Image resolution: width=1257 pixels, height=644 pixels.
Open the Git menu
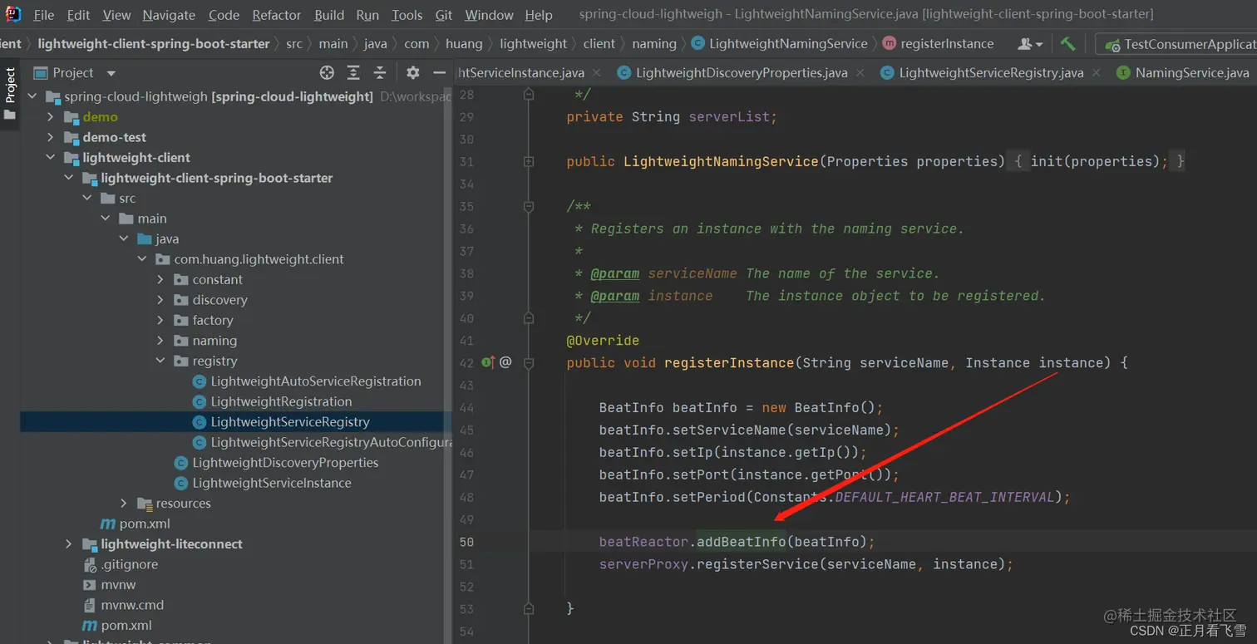pos(444,15)
